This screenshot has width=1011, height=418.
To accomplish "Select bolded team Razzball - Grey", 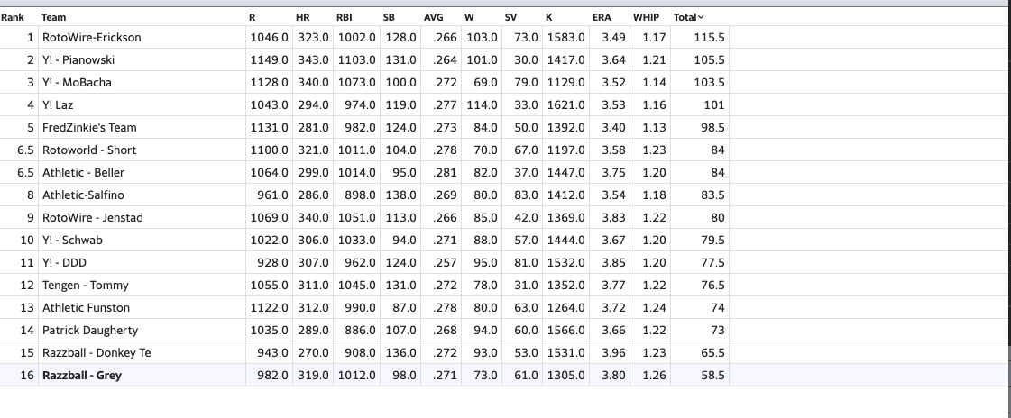I will point(82,376).
